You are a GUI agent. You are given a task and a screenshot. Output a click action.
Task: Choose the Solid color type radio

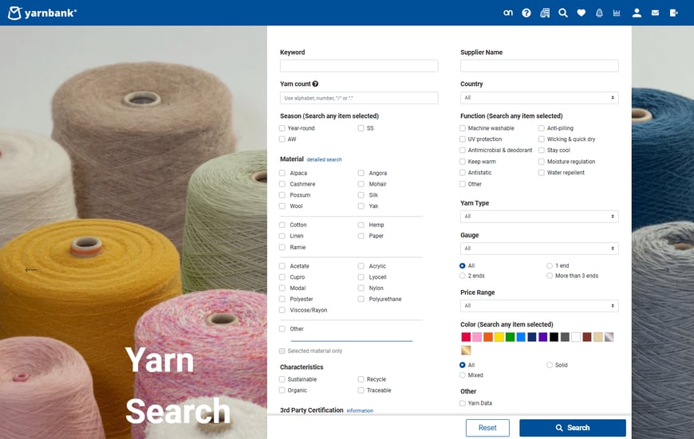(550, 365)
